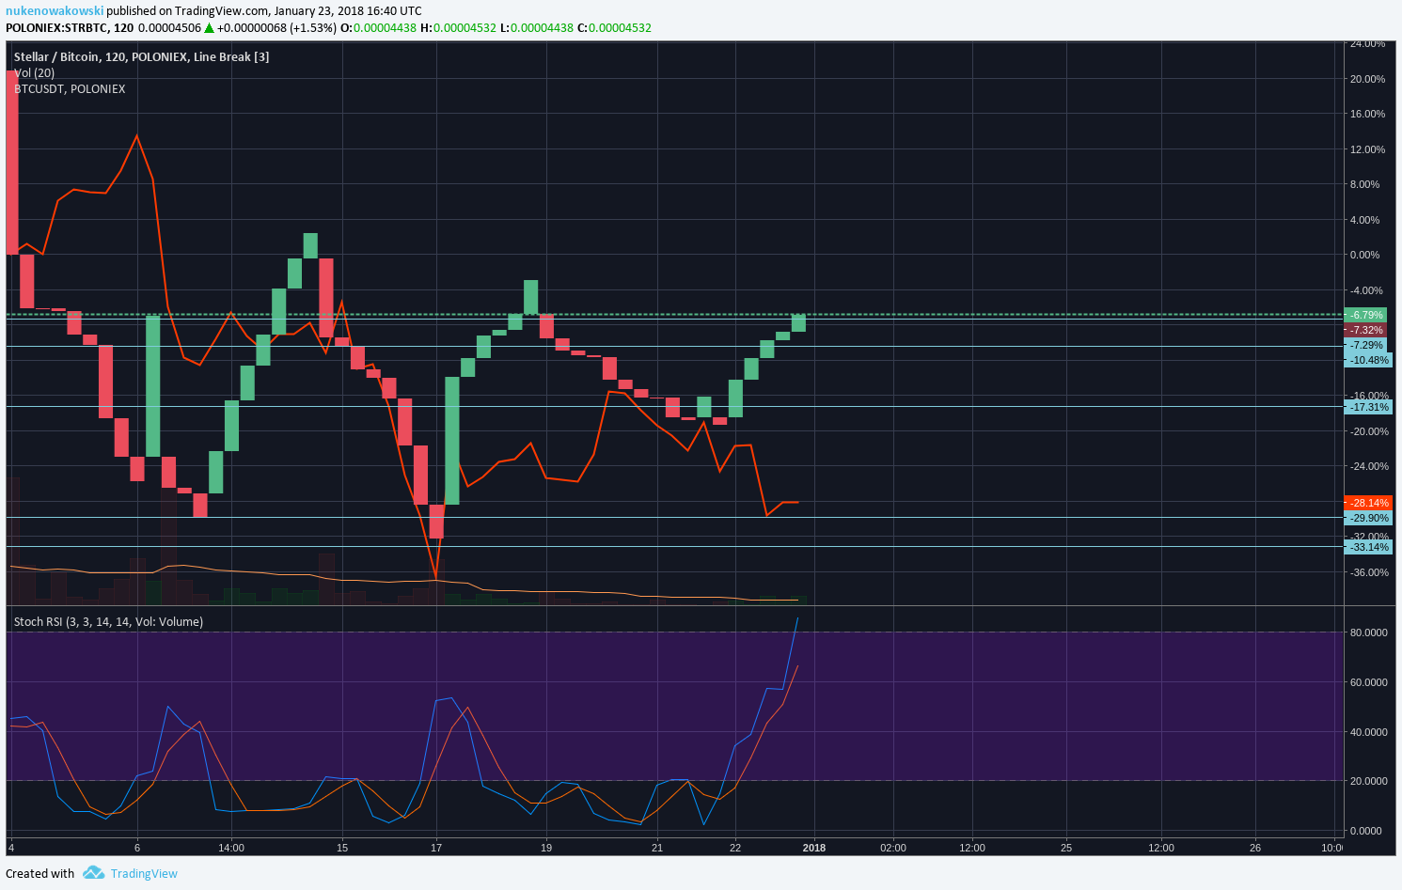Screen dimensions: 1402x890
Task: Click the -36.00% price axis label
Action: (1368, 572)
